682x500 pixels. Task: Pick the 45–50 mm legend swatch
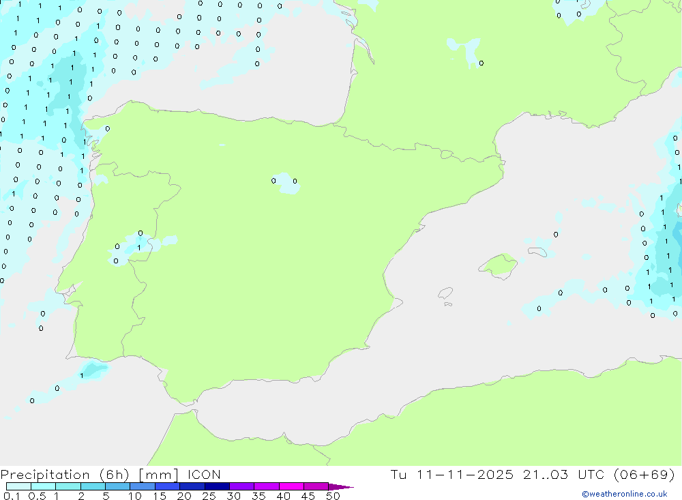click(x=316, y=486)
